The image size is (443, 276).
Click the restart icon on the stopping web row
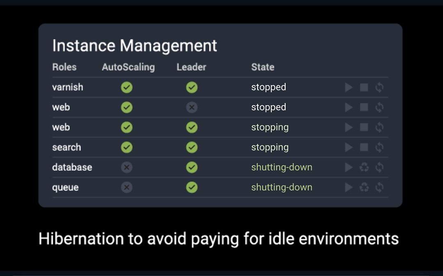coord(379,128)
